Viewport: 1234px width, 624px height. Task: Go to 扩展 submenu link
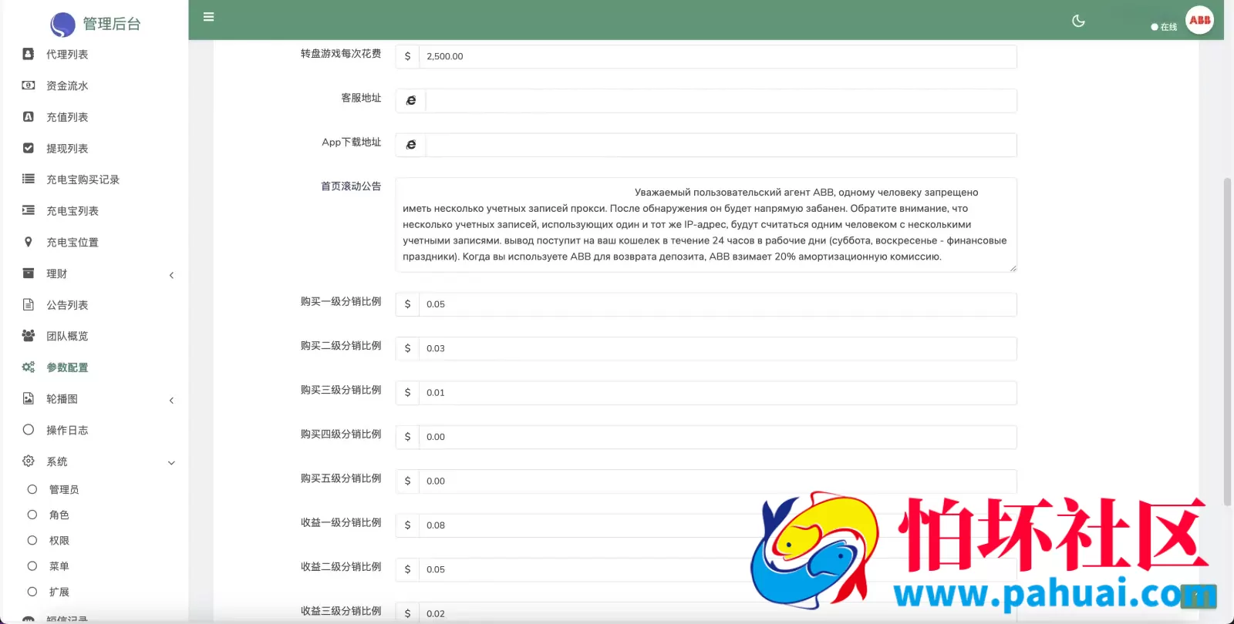coord(59,592)
